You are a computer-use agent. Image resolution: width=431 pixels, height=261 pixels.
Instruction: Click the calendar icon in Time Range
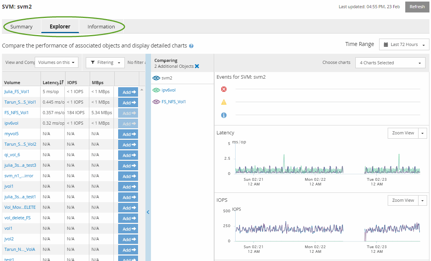coord(386,45)
